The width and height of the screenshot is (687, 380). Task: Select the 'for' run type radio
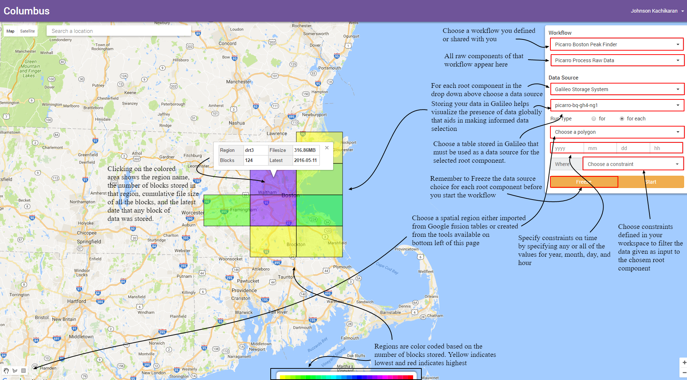click(x=594, y=119)
